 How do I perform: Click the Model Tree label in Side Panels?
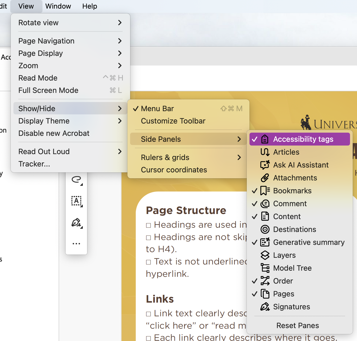click(292, 268)
